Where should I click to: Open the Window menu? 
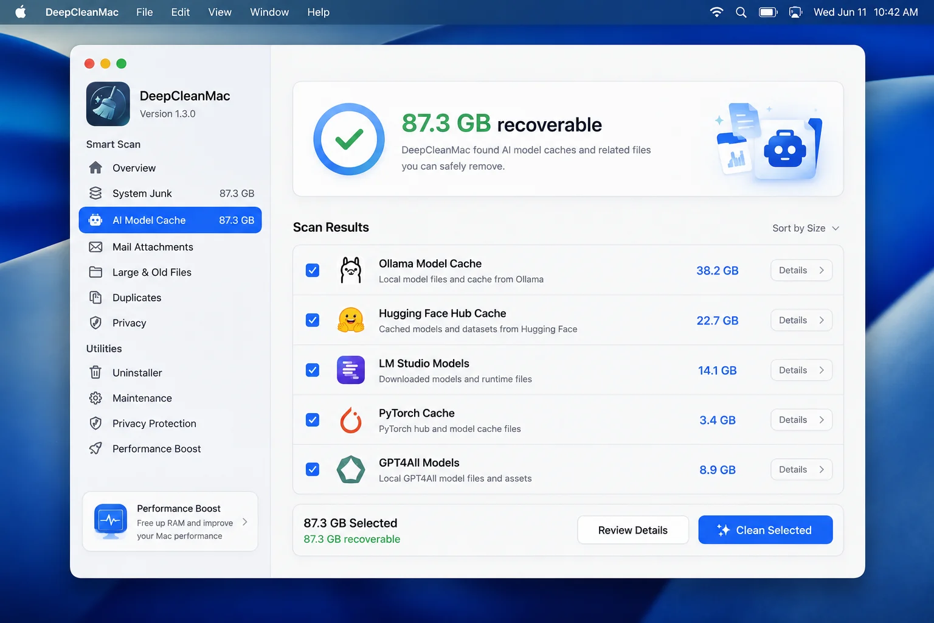click(269, 12)
